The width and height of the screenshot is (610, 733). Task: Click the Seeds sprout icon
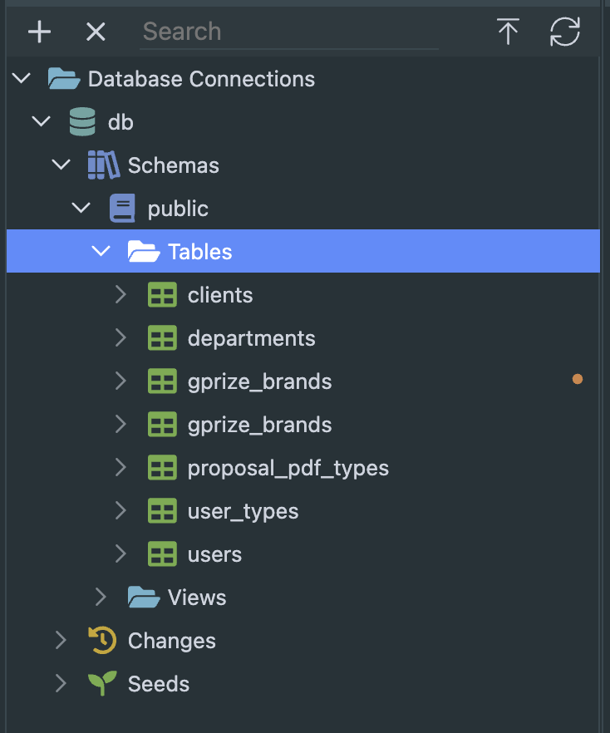click(x=101, y=683)
